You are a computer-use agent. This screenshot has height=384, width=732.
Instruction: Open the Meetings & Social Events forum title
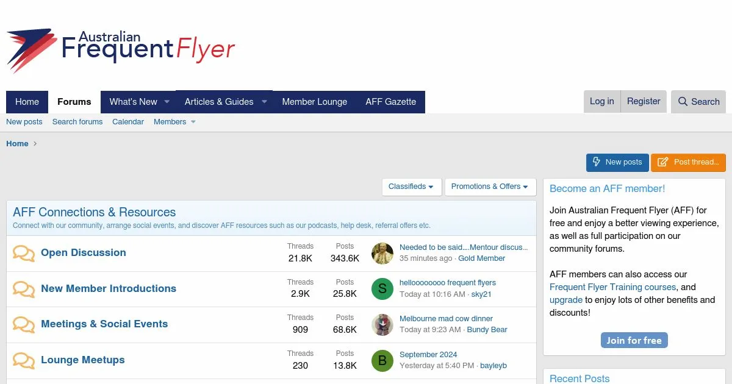[104, 324]
